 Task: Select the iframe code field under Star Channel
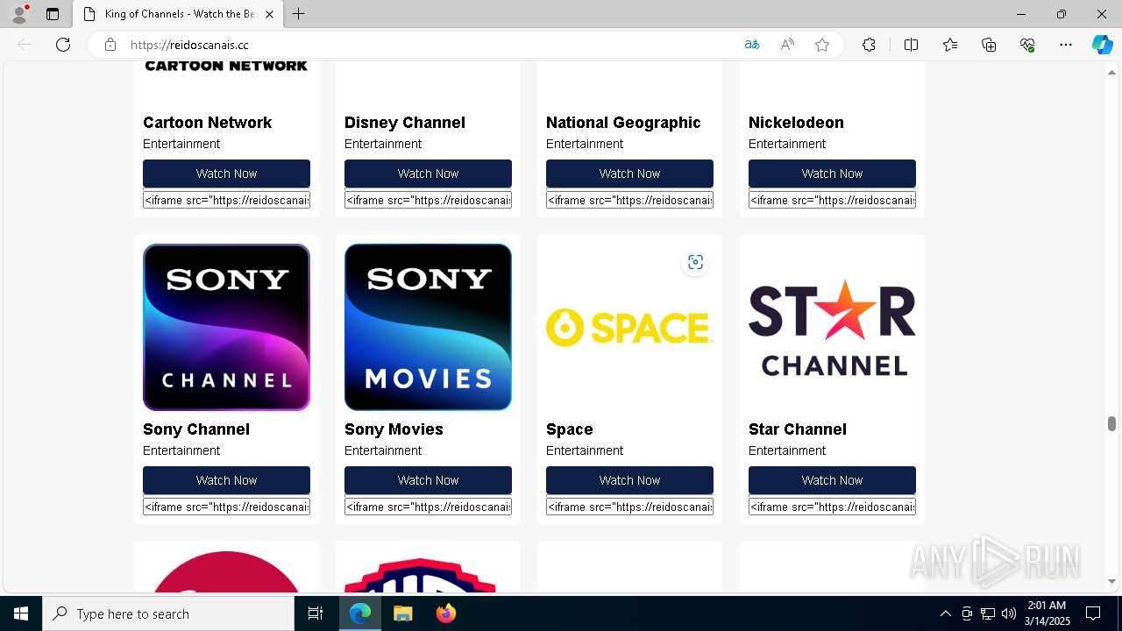832,507
